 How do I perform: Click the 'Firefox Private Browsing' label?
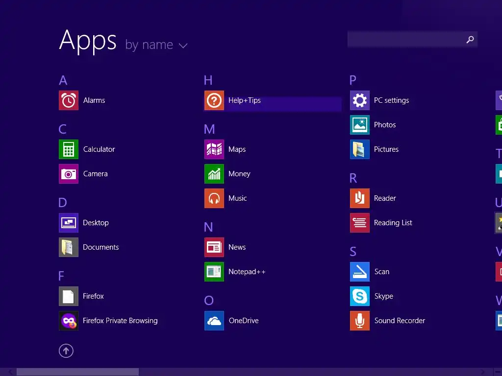[120, 321]
